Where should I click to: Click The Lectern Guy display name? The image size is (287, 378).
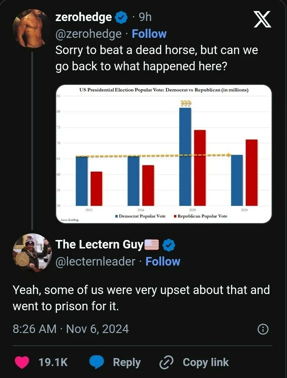[x=99, y=244]
